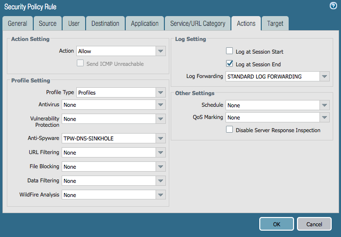This screenshot has height=237, width=341.
Task: Open the User tab
Action: pyautogui.click(x=74, y=23)
